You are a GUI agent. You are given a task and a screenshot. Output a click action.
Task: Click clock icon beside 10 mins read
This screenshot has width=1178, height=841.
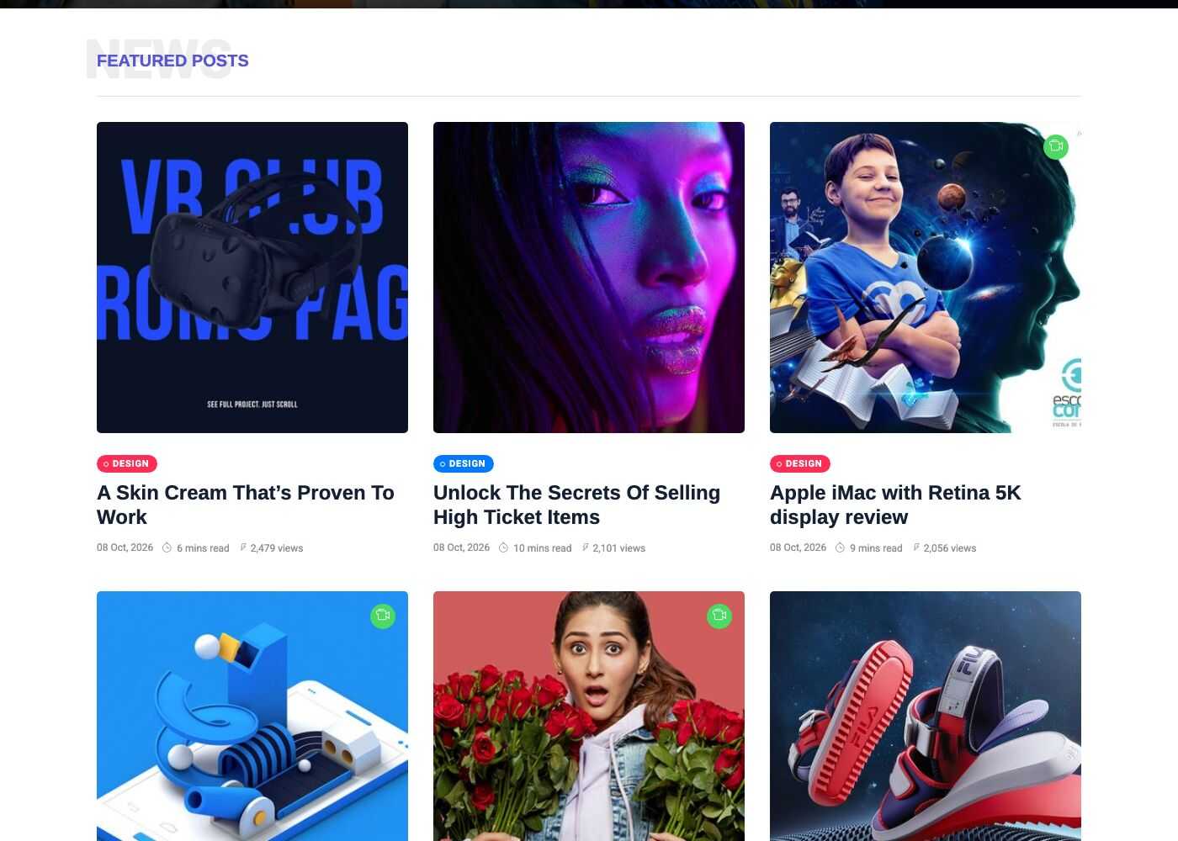coord(503,548)
